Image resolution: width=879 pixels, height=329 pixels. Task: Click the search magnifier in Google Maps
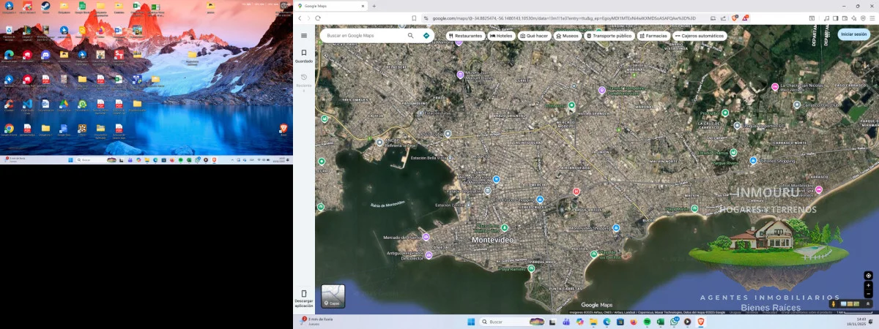pos(411,35)
